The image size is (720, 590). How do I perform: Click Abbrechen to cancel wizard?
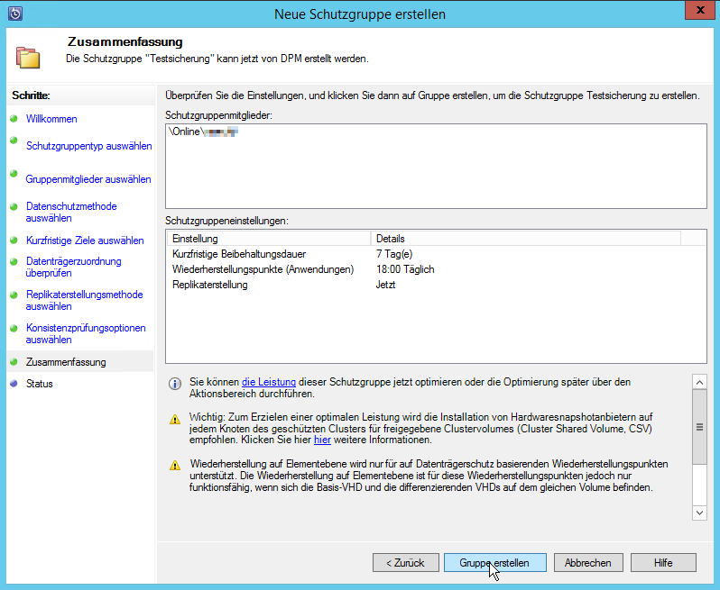coord(588,562)
